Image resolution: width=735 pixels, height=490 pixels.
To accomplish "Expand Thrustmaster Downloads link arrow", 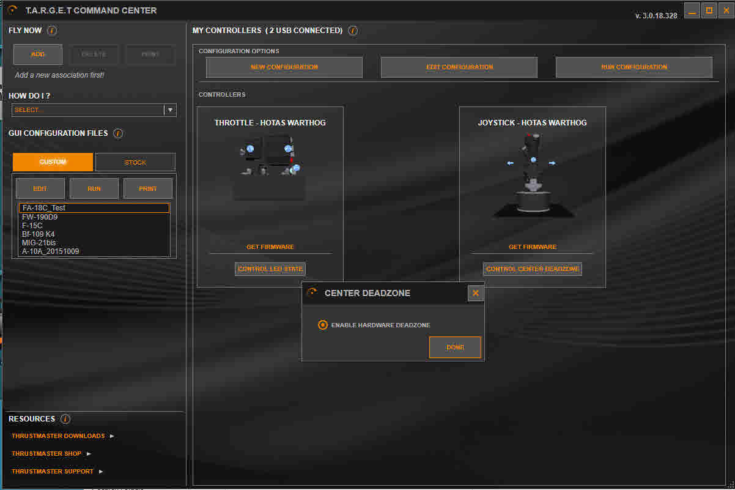I will pos(112,436).
